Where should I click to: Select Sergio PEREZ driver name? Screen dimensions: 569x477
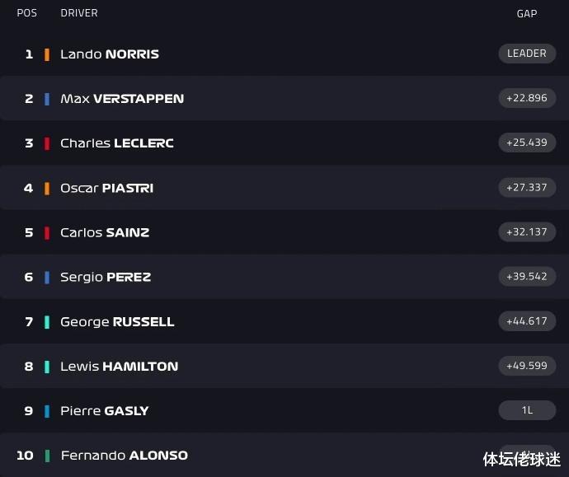pyautogui.click(x=106, y=278)
